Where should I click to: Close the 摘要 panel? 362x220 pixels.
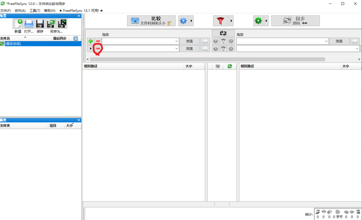79,120
